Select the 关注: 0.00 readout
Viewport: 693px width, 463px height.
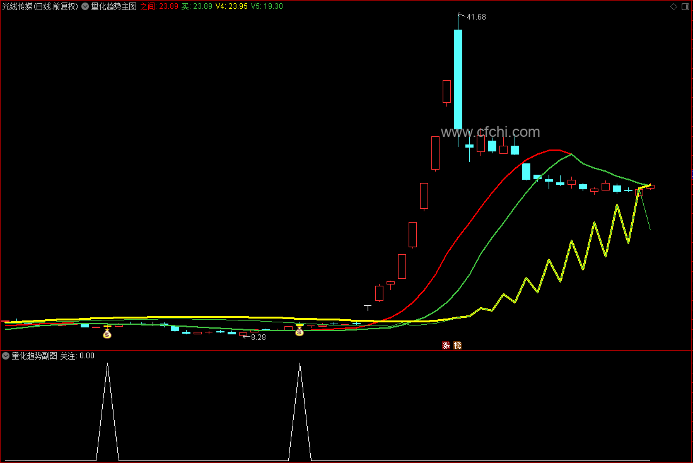coord(78,356)
